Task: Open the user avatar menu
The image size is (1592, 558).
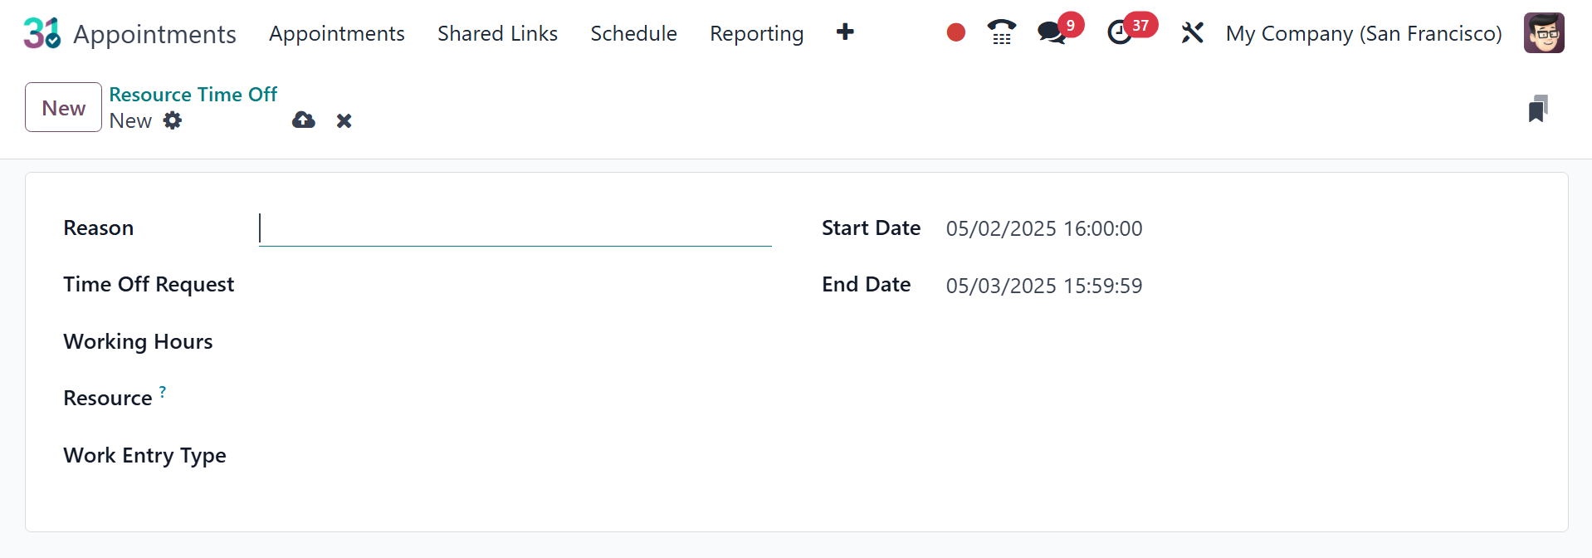Action: click(x=1544, y=33)
